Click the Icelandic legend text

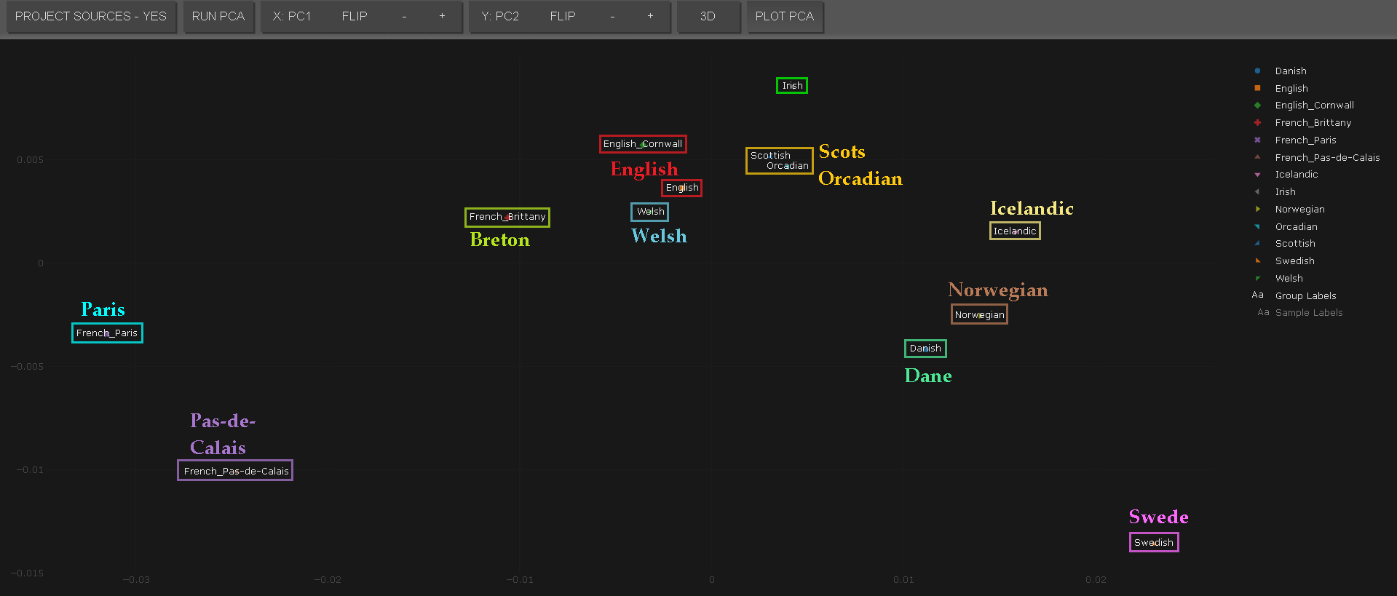tap(1297, 175)
